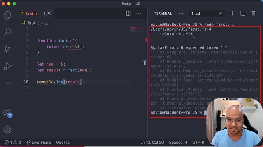Click Quokka in the status bar
This screenshot has width=263, height=147.
click(x=63, y=143)
